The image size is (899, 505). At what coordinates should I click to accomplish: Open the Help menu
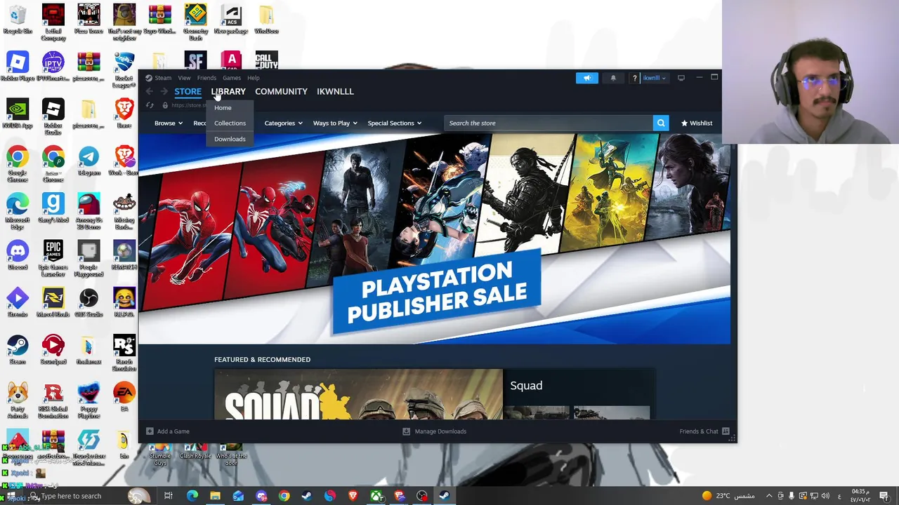[x=253, y=78]
